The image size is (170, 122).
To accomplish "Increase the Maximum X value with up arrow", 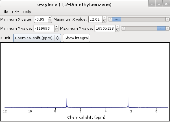I will tap(104, 18).
